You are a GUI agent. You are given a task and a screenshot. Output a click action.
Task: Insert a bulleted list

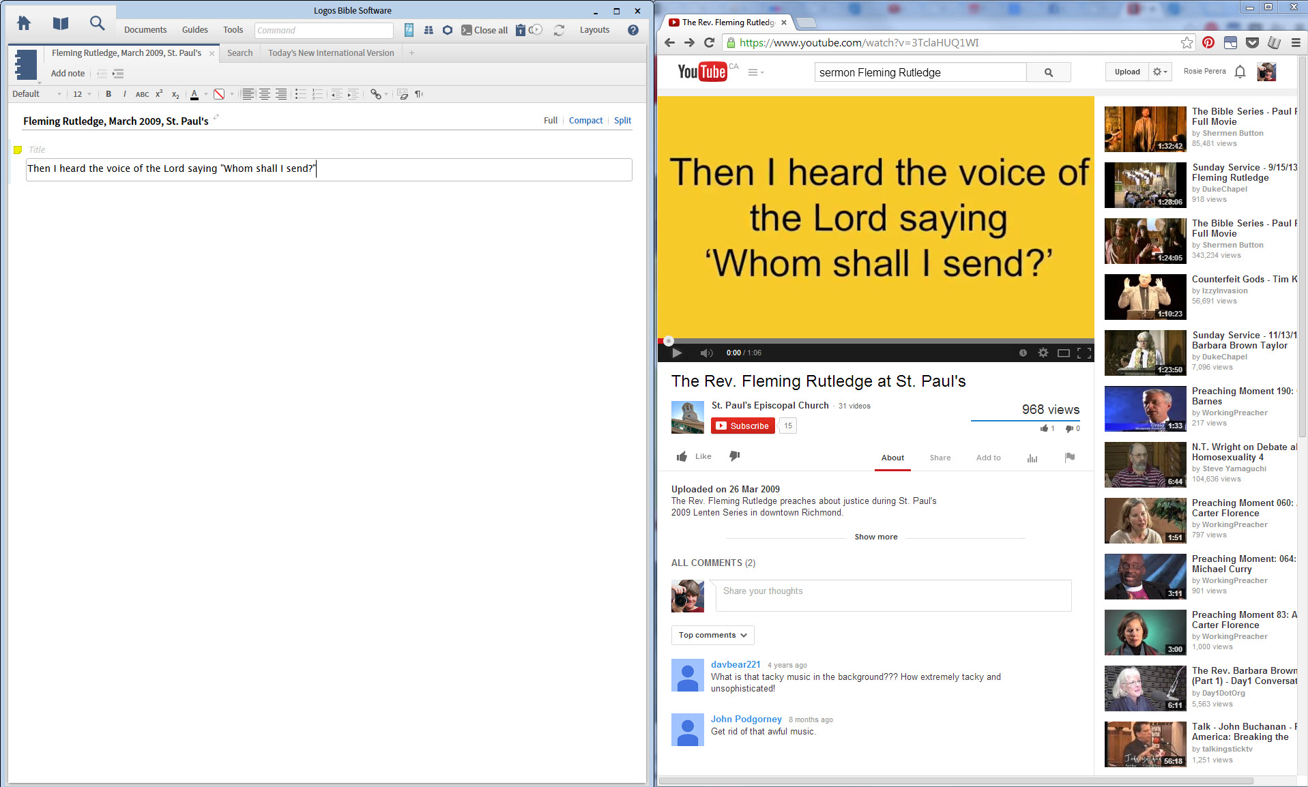(x=301, y=94)
